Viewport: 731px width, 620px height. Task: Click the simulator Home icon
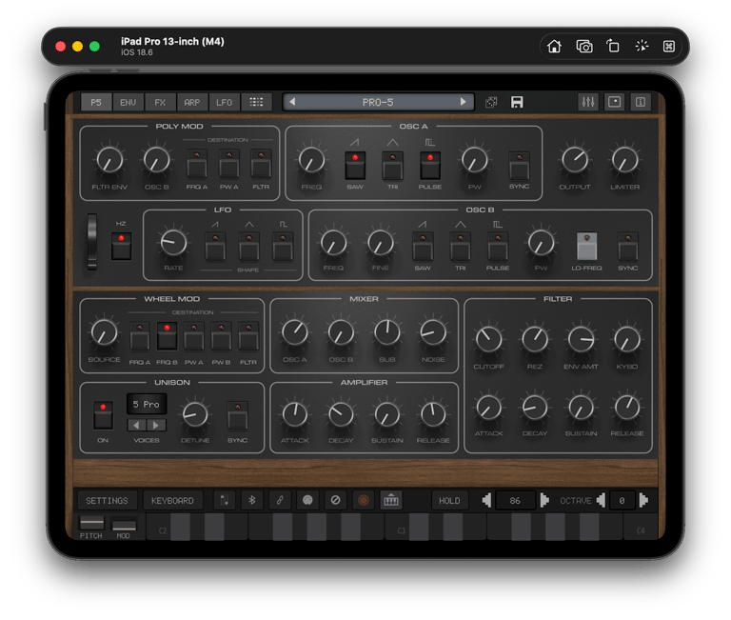coord(554,46)
